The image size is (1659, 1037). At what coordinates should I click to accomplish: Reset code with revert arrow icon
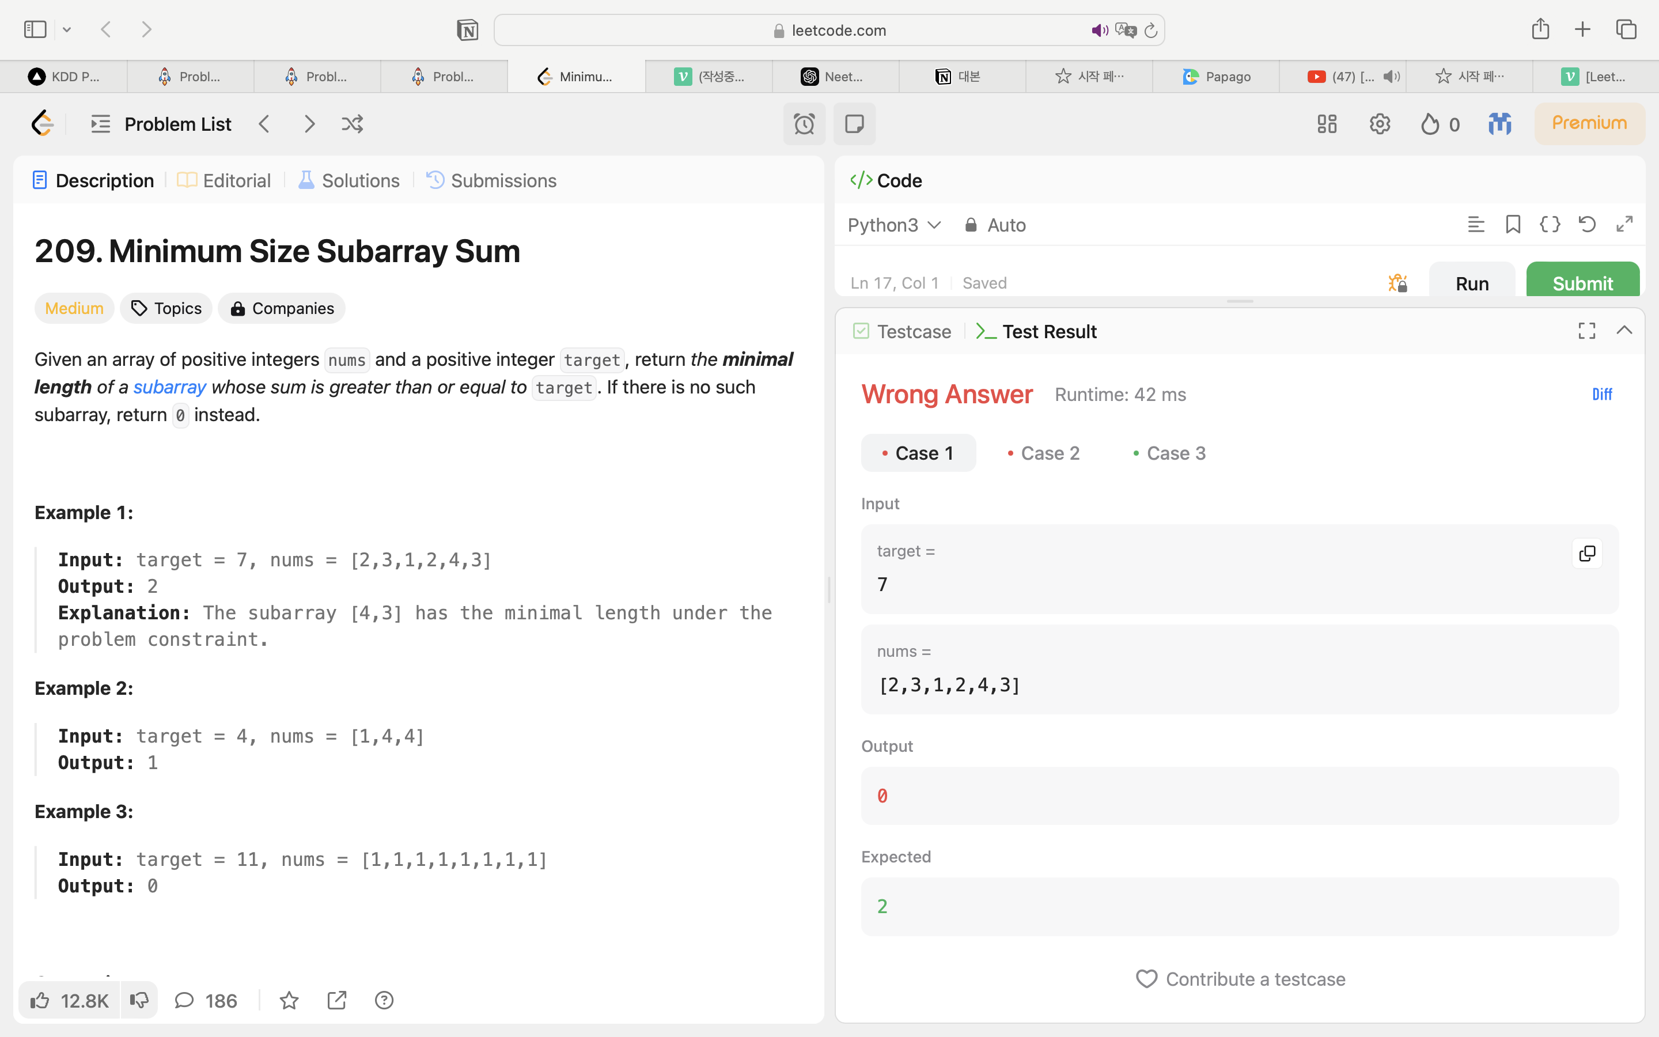click(x=1587, y=224)
